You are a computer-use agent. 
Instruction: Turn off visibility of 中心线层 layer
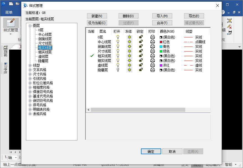(x=118, y=42)
